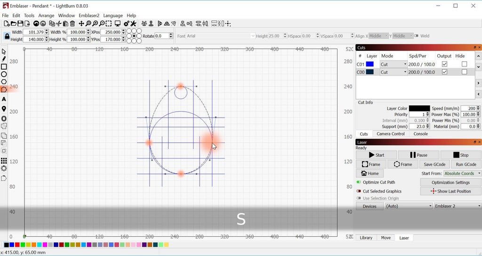Click the Grid Array tool

[4, 161]
